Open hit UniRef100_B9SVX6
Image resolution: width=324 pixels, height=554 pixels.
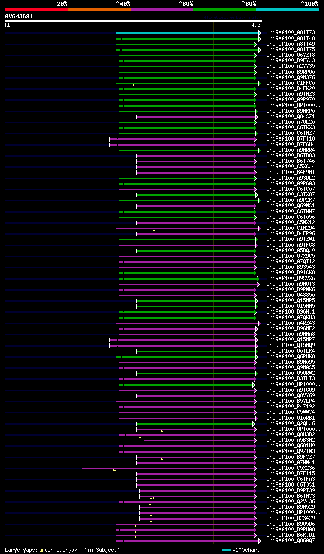point(291,279)
